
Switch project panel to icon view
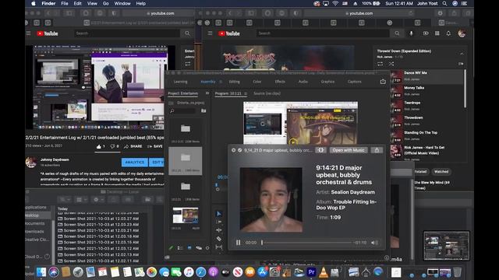(x=189, y=247)
